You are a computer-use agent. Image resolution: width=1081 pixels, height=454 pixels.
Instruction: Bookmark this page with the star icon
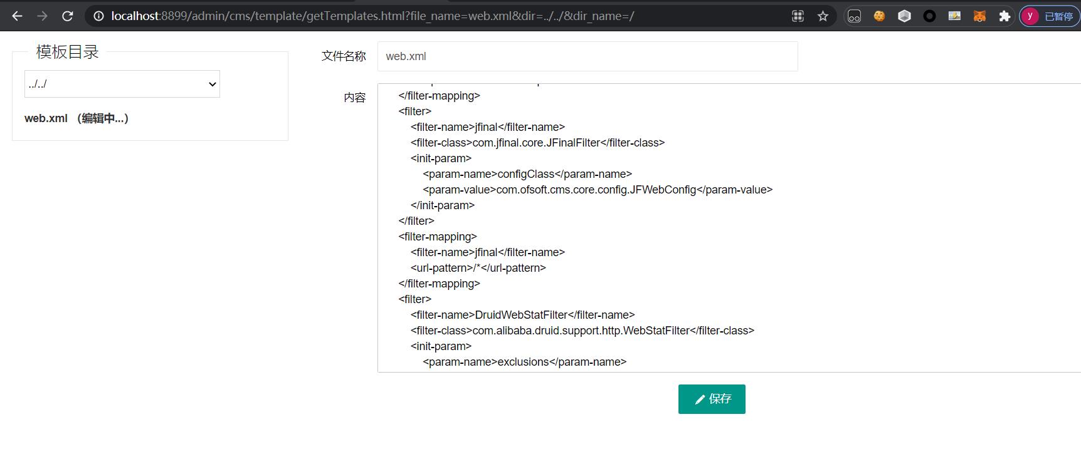click(823, 16)
